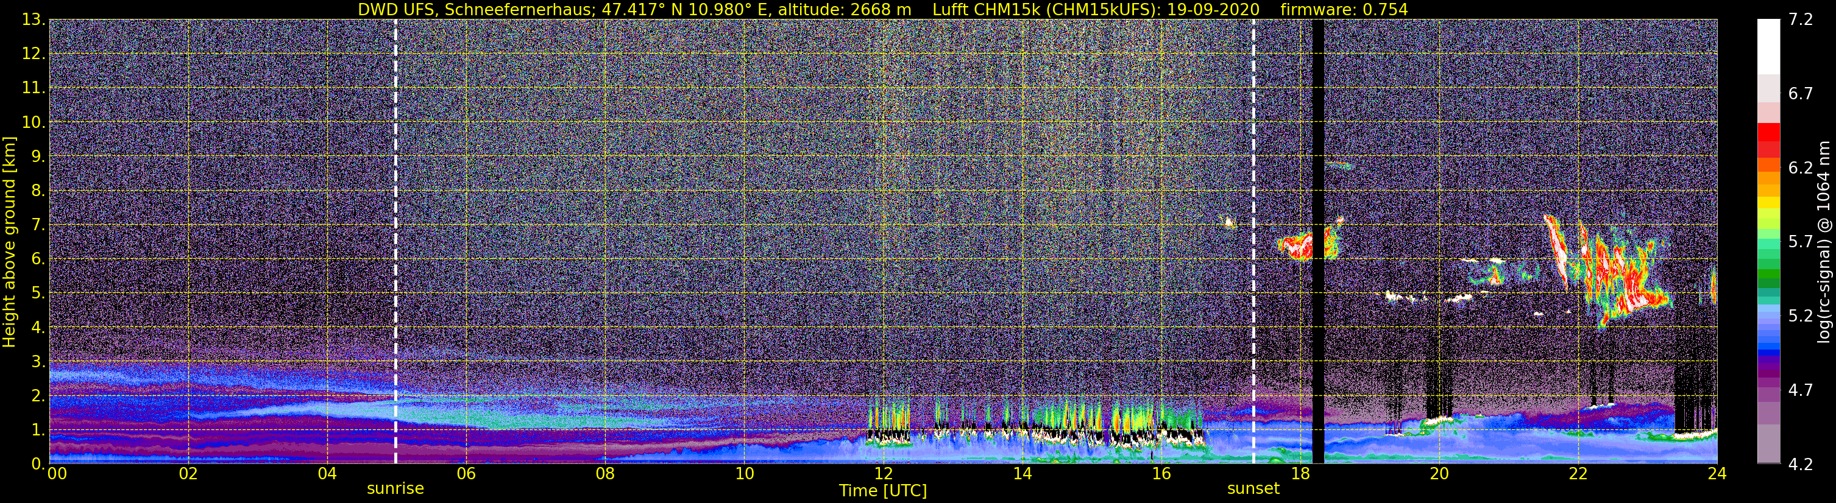Click the time axis tick label 12
Viewport: 1836px width, 503px height.
pyautogui.click(x=883, y=474)
